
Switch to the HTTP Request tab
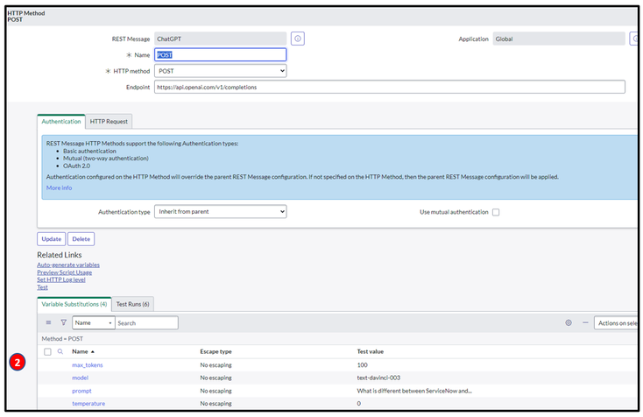[109, 122]
